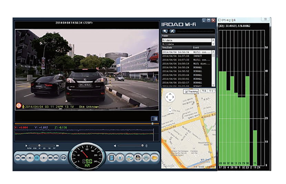Viewport: 286px width, 184px height.
Task: Save with the floppy disk icon
Action: point(138,158)
